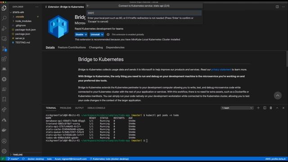This screenshot has height=162, width=288.
Task: Click the editor vertical scrollbar
Action: 287,59
